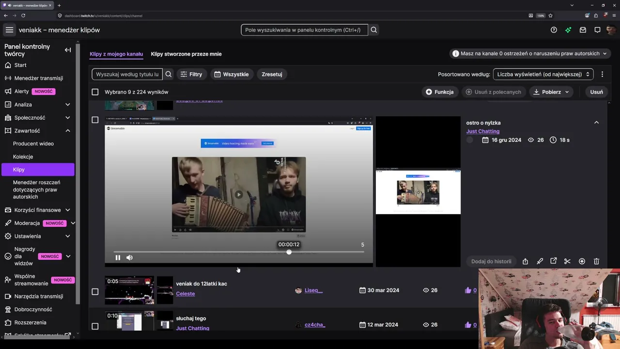Focus the dashboard search box
Screen dimensions: 620x349
[304, 30]
